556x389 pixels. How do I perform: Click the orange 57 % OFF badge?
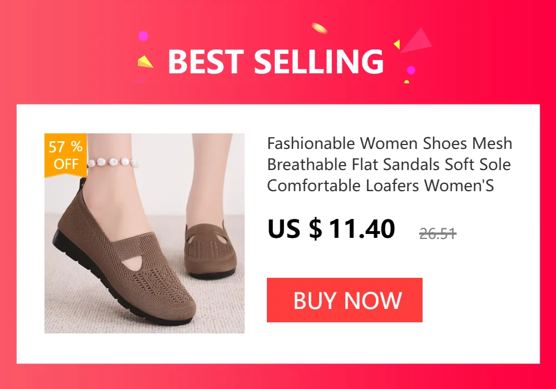(66, 155)
